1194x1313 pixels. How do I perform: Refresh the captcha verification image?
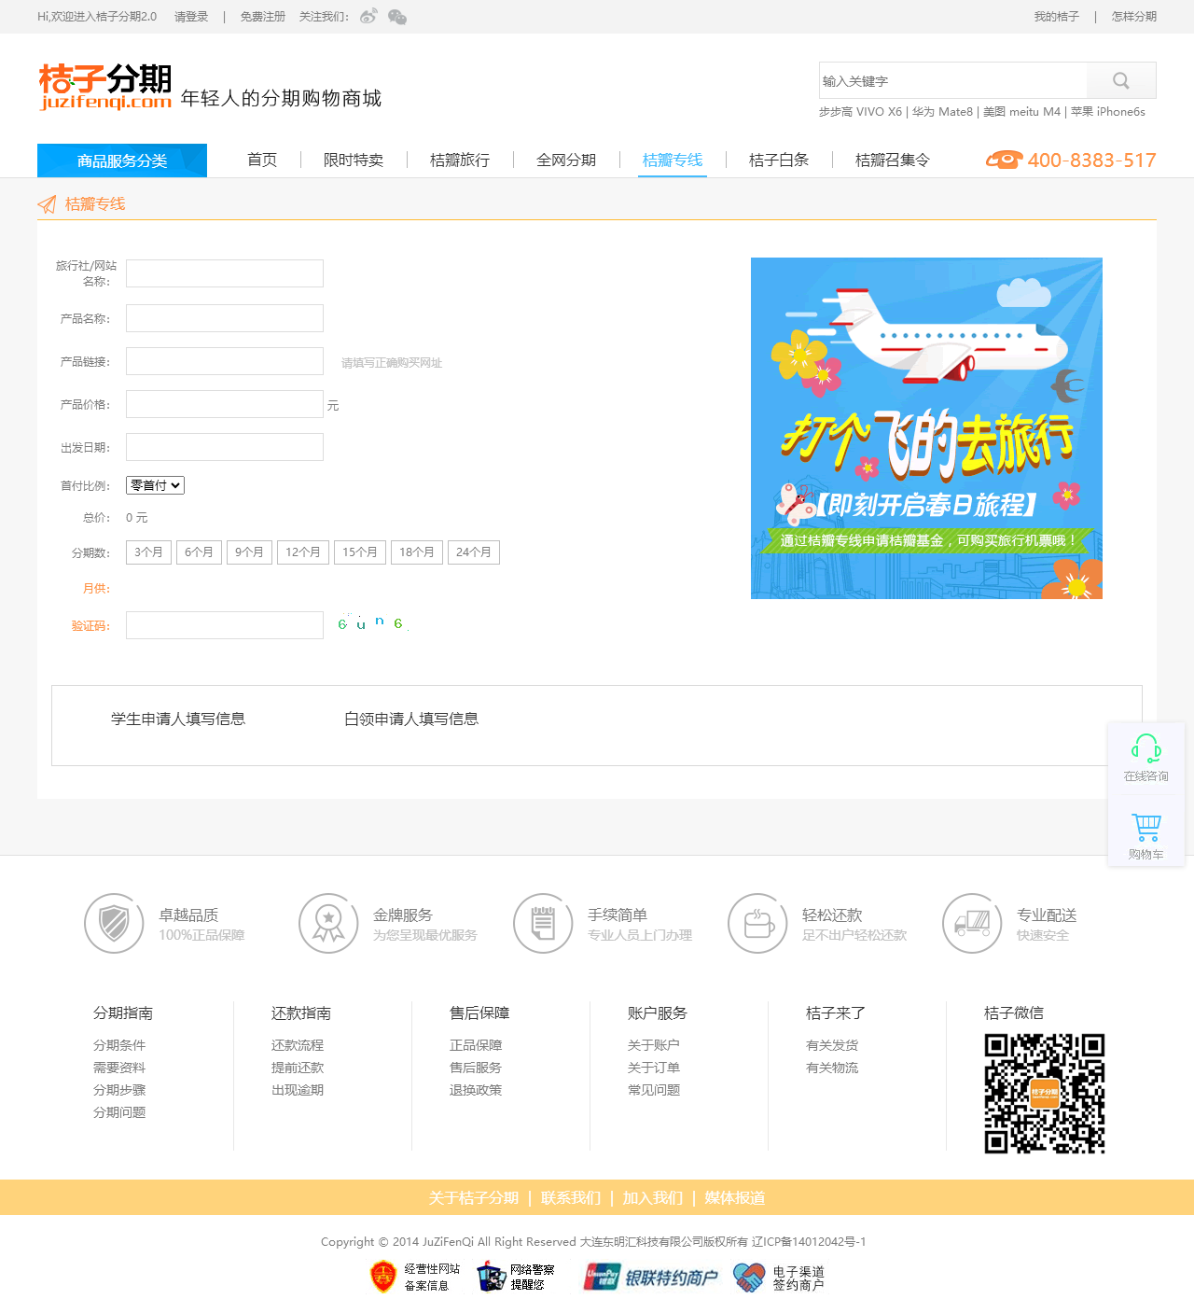coord(372,623)
